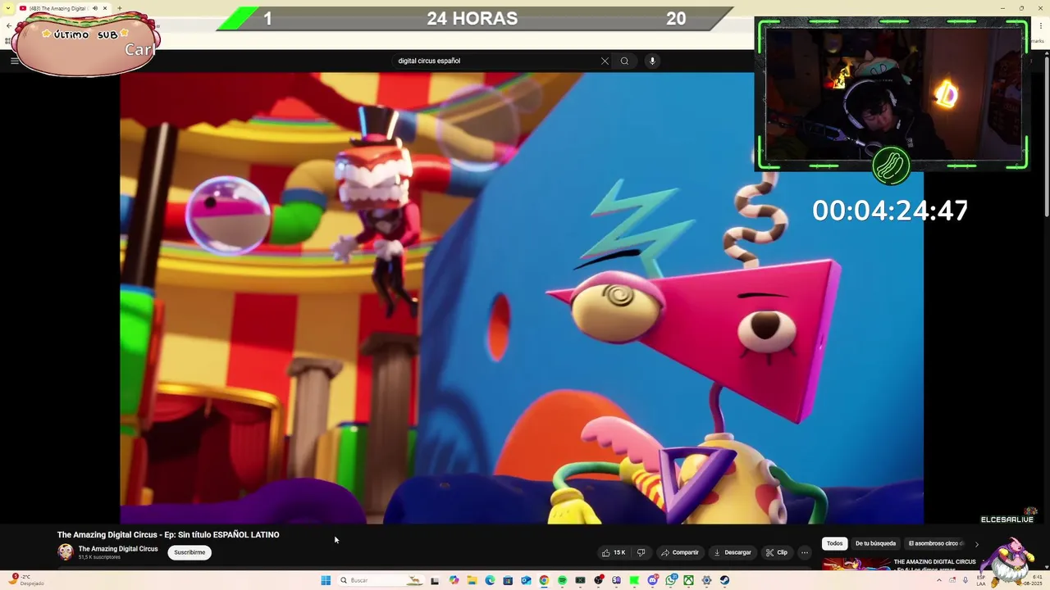Mute the tab with the speaker icon
1050x590 pixels.
[94, 8]
